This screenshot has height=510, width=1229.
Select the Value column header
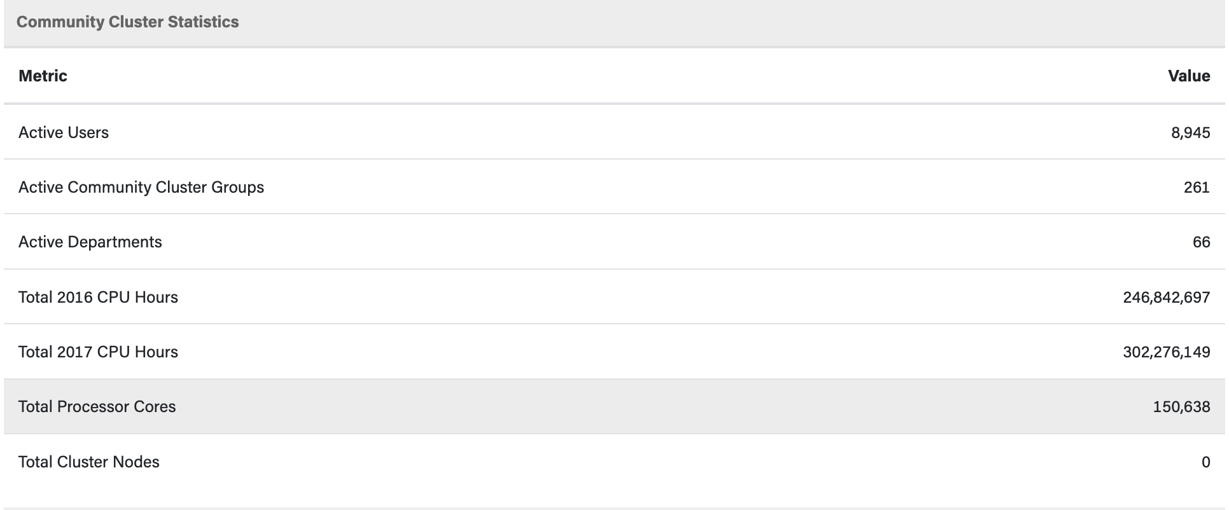tap(1189, 76)
